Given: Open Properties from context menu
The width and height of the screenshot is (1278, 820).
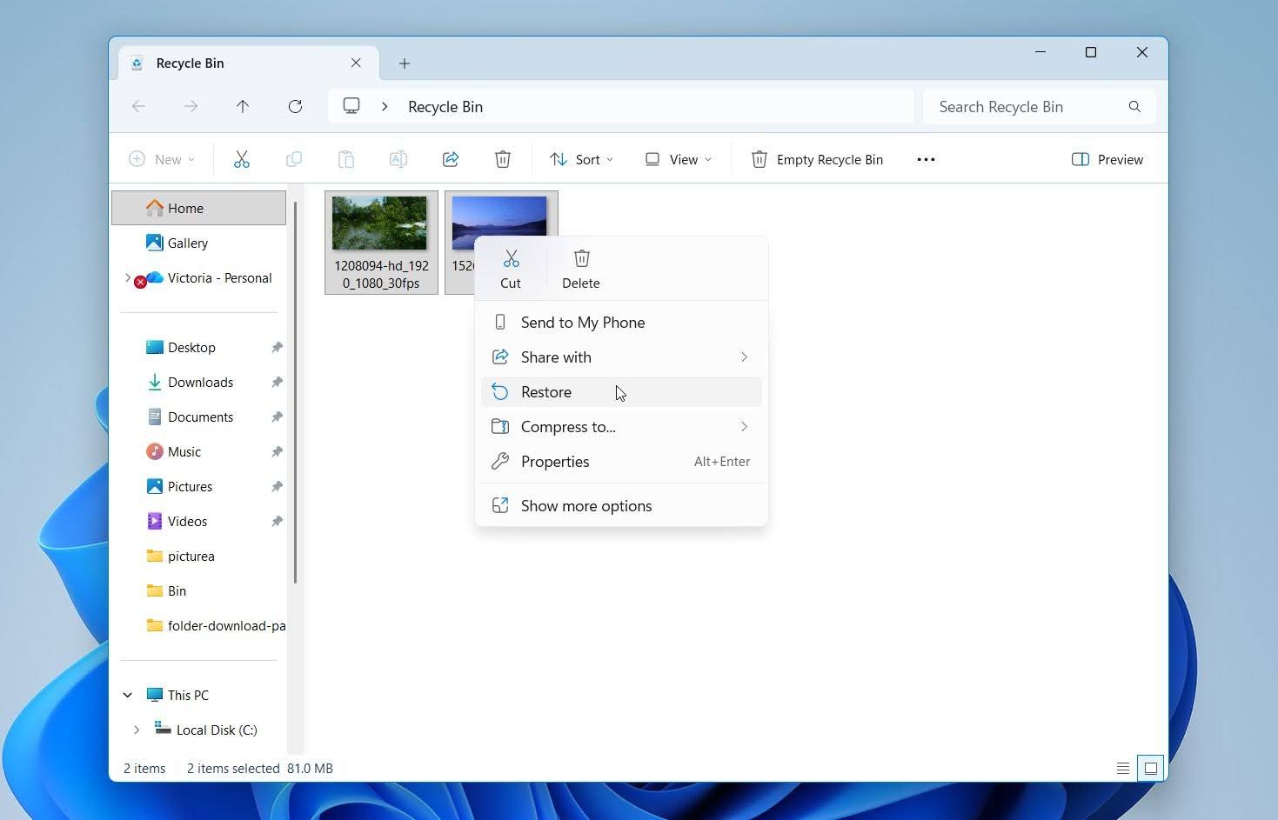Looking at the screenshot, I should (x=621, y=462).
